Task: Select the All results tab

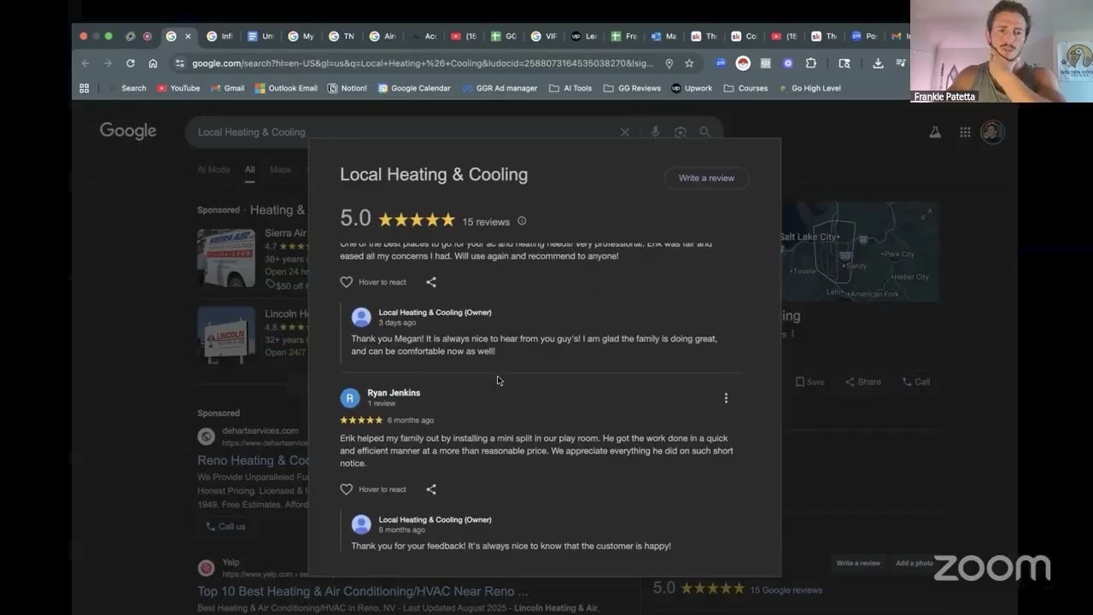Action: coord(249,169)
